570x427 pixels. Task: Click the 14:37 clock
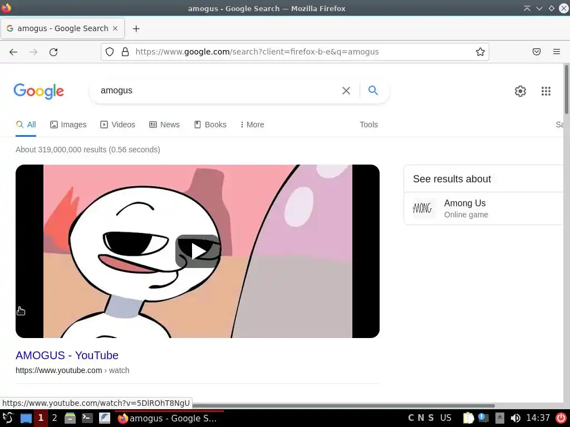click(x=538, y=418)
